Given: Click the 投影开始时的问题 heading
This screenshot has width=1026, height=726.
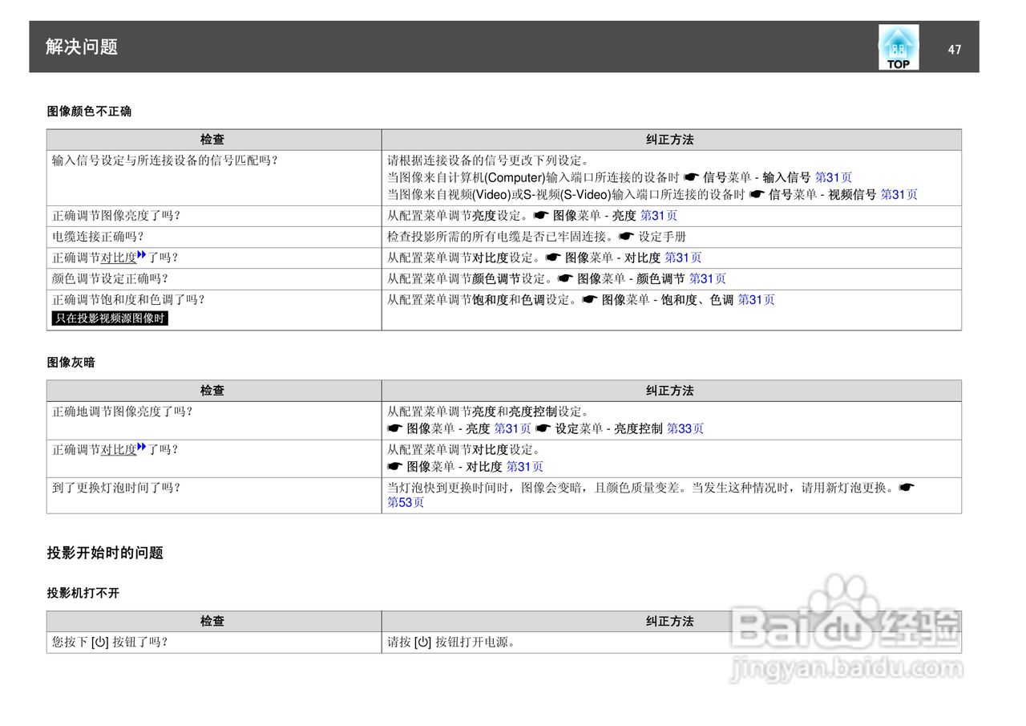Looking at the screenshot, I should coord(105,553).
